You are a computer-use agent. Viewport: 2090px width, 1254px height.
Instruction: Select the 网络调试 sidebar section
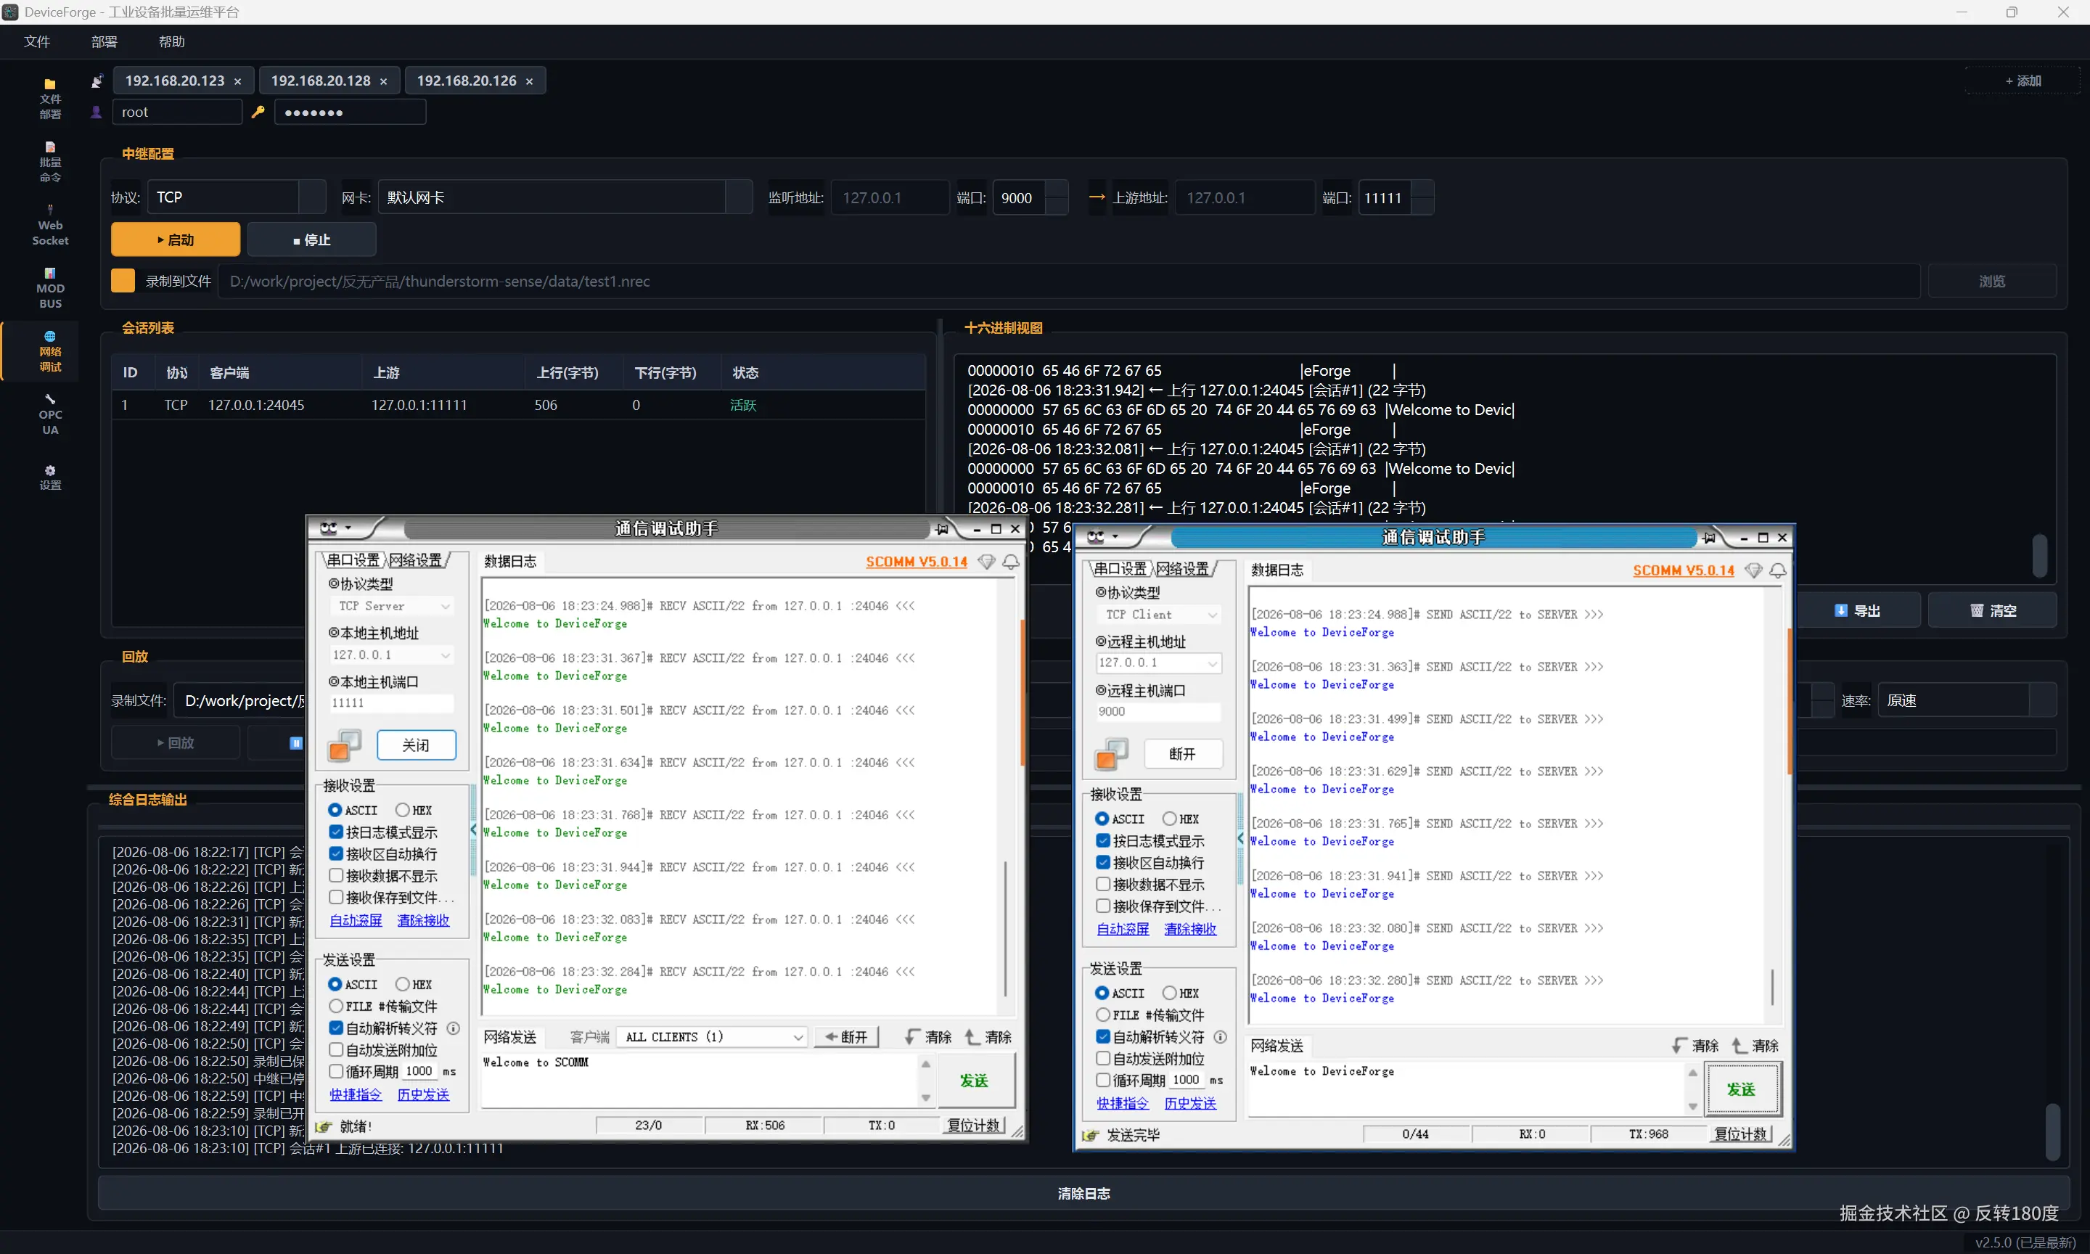tap(50, 351)
